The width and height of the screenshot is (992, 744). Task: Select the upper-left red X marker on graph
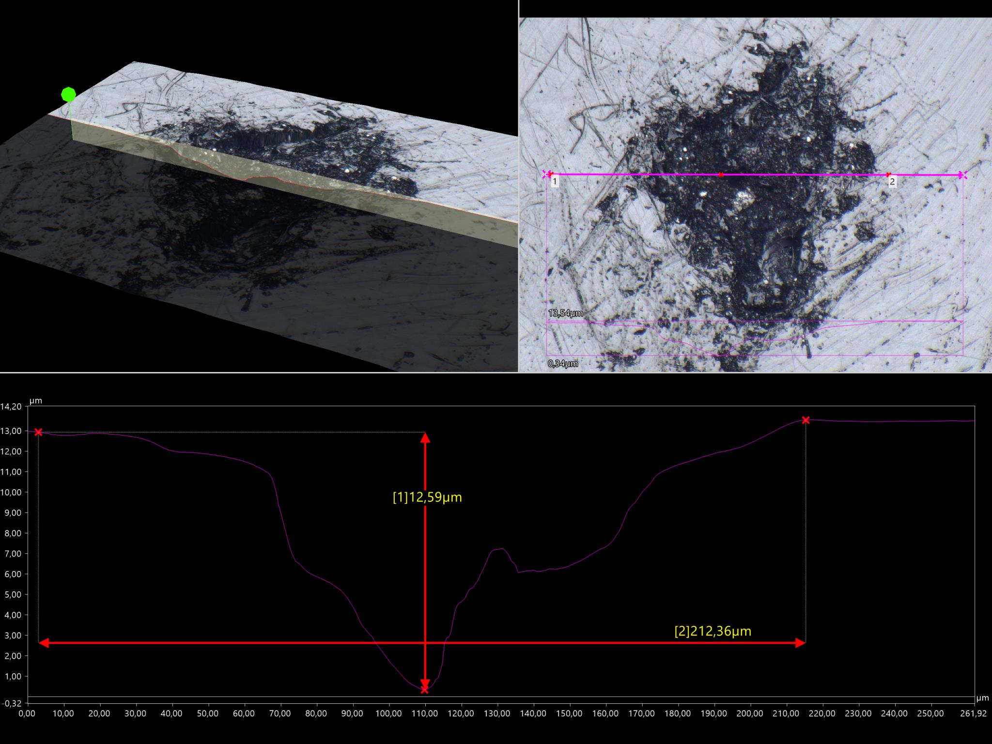point(39,432)
